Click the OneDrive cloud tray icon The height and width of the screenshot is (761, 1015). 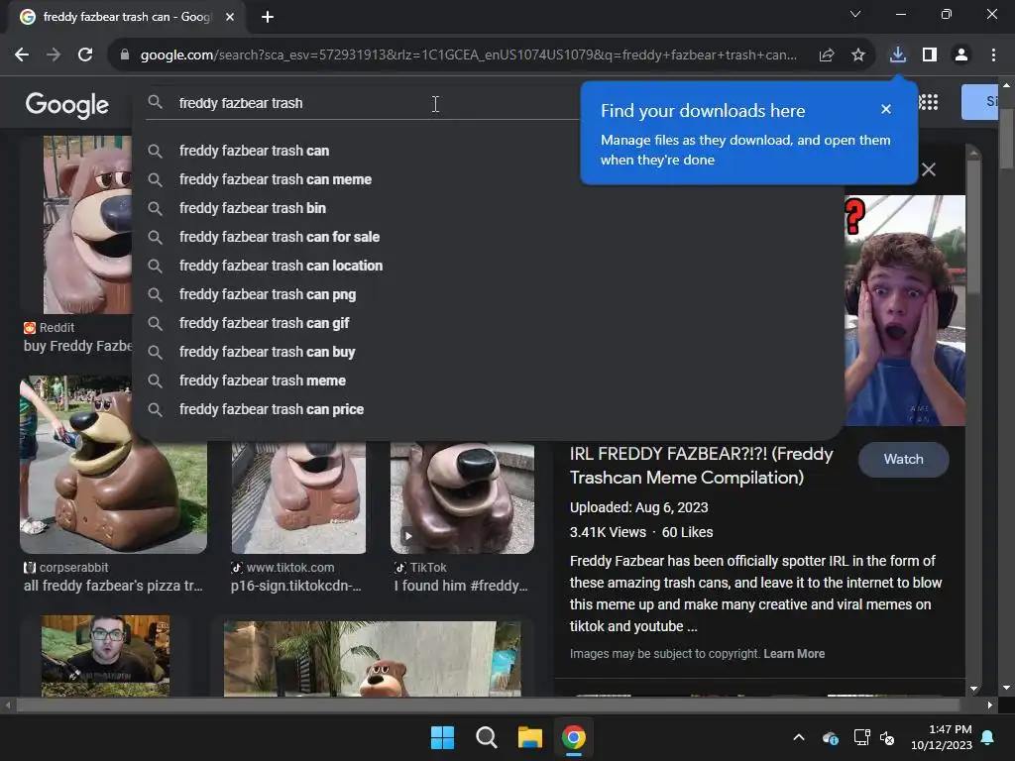pos(831,737)
